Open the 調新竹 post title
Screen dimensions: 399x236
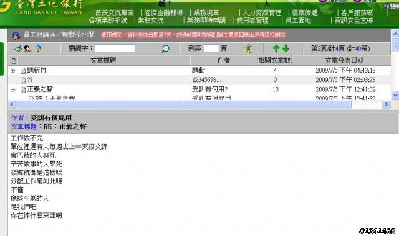[x=37, y=70]
